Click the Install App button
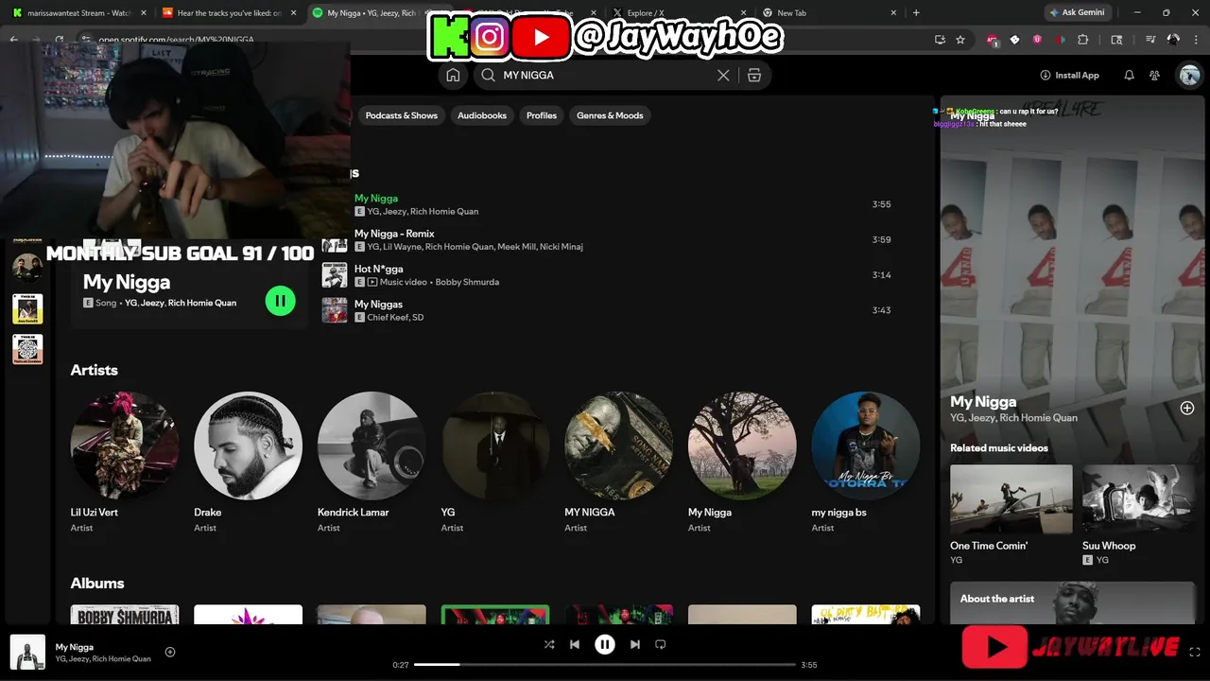1210x681 pixels. (x=1070, y=75)
